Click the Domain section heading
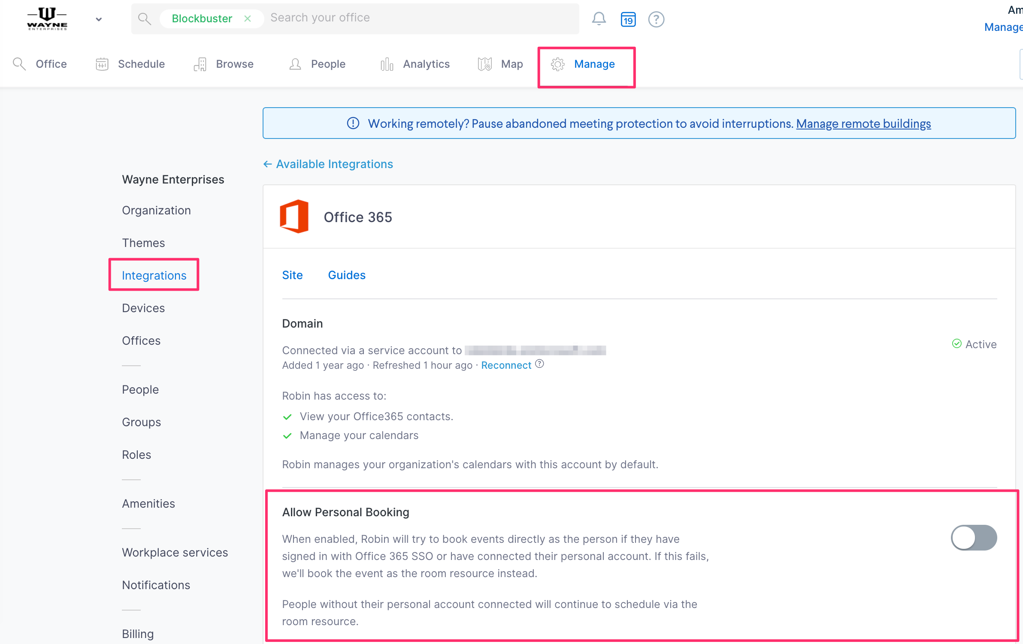1023x644 pixels. (x=303, y=323)
